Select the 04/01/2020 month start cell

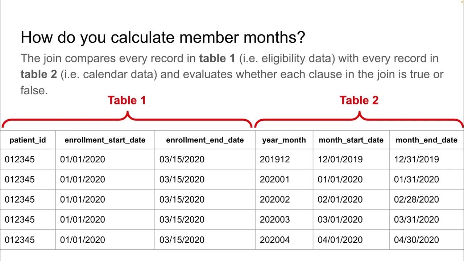tap(340, 240)
